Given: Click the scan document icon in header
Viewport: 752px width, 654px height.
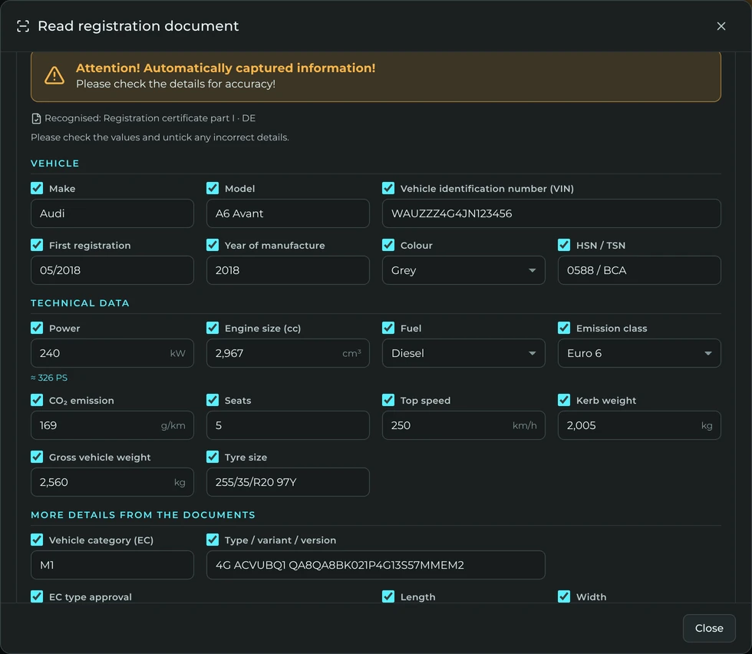Looking at the screenshot, I should (x=23, y=26).
